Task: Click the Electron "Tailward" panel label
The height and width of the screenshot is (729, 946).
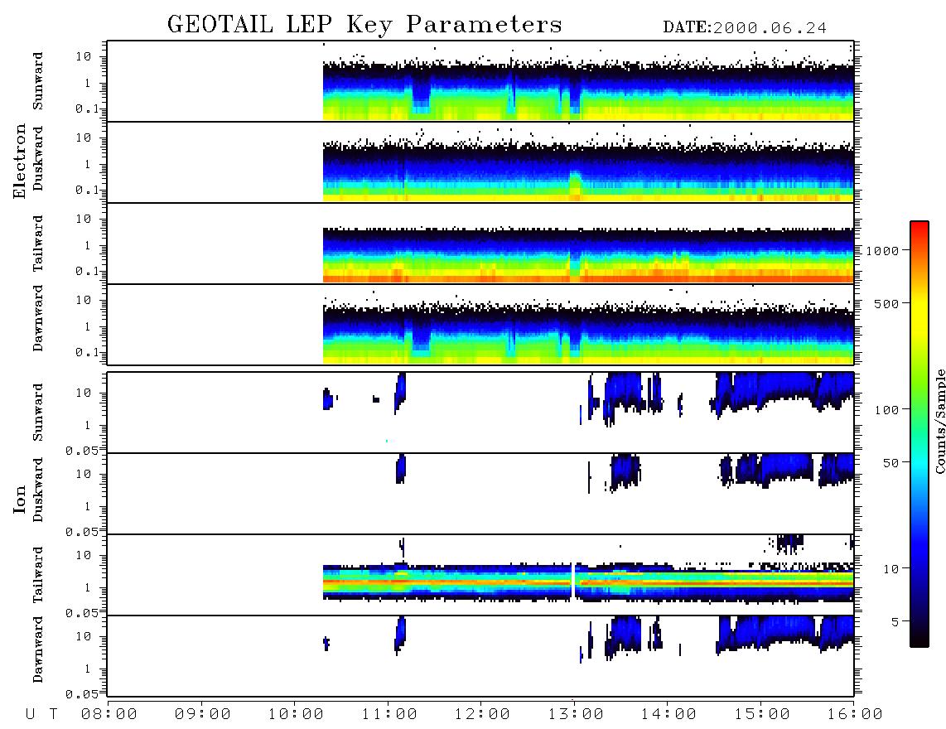Action: tap(38, 244)
